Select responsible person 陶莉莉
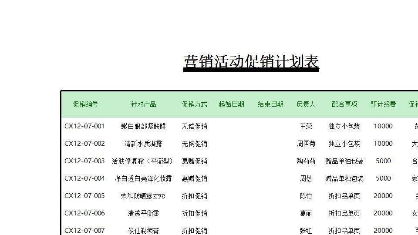Viewport: 418px width, 235px height. coord(306,161)
